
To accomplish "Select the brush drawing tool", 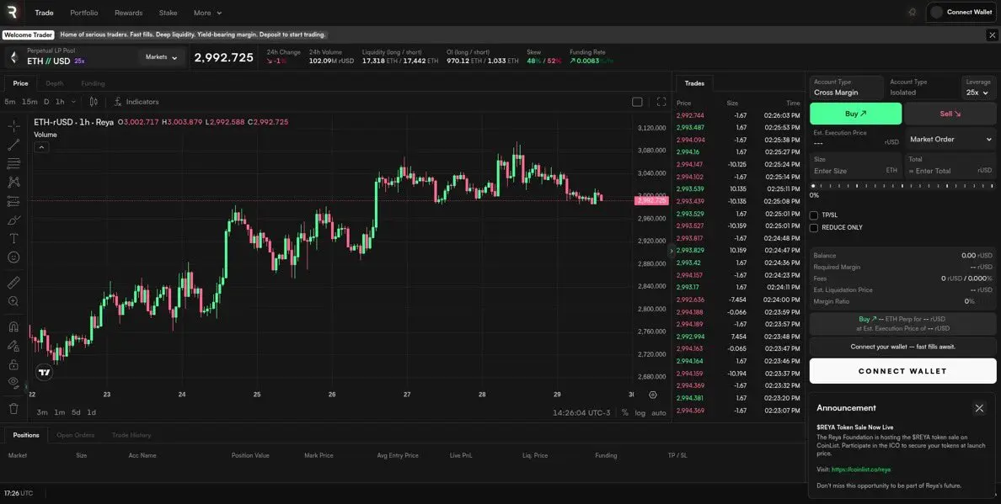I will point(13,220).
